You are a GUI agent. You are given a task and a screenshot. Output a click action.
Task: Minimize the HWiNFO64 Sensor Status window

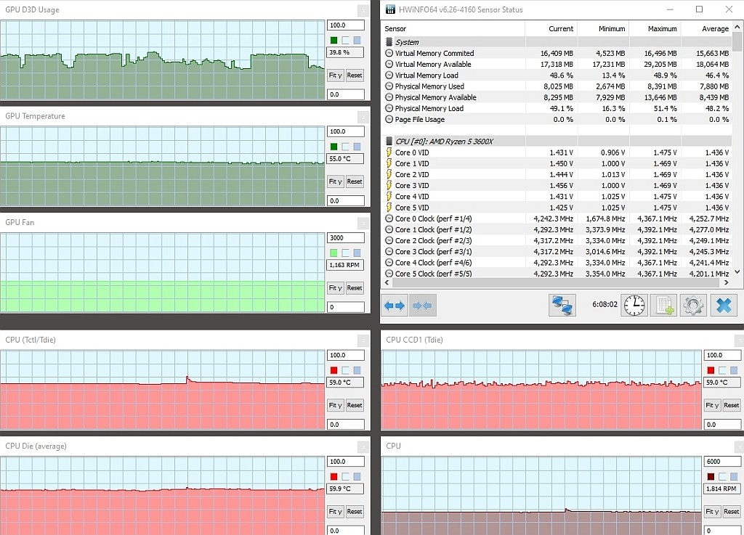tap(670, 9)
